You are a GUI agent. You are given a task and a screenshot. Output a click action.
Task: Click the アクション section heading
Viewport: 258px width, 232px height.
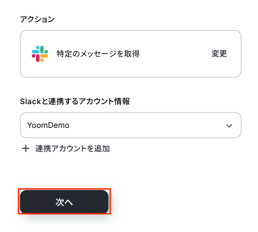37,20
